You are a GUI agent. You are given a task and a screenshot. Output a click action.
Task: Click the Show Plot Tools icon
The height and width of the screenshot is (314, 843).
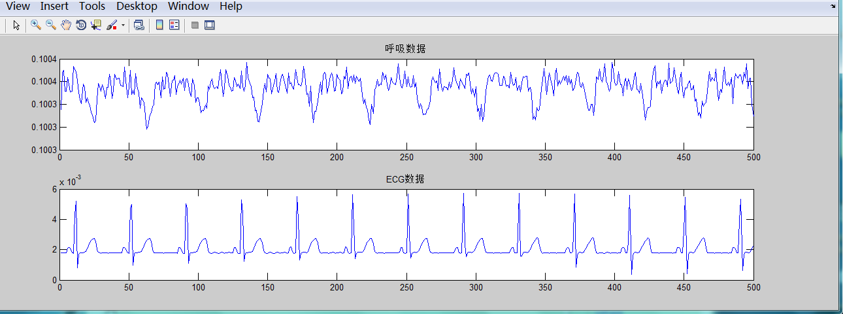tap(210, 26)
